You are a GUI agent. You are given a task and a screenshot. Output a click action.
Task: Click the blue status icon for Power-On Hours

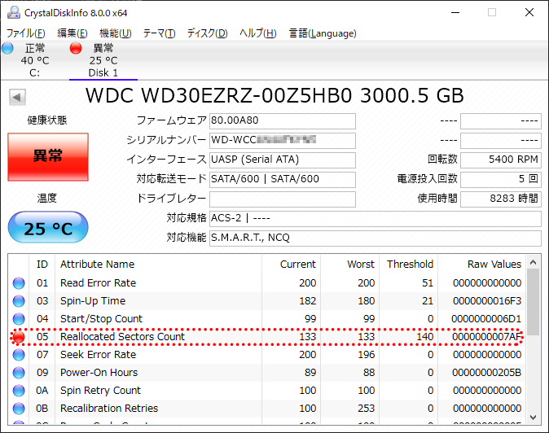tap(19, 373)
